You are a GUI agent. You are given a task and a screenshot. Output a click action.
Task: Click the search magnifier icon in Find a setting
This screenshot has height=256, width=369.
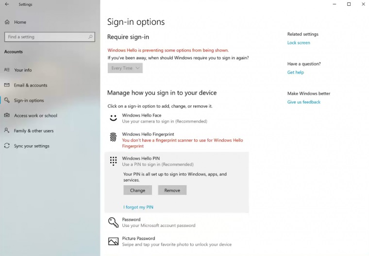pos(90,37)
